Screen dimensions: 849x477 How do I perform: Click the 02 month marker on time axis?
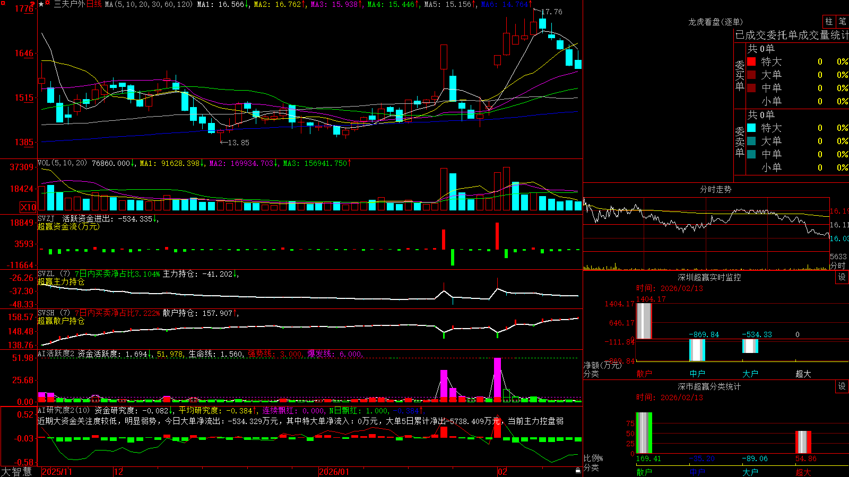coord(503,472)
